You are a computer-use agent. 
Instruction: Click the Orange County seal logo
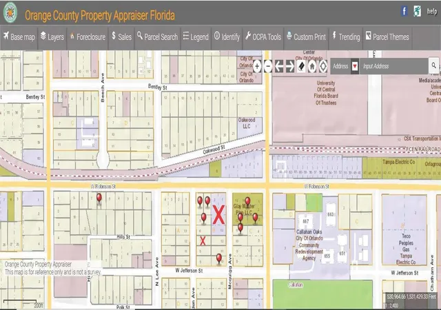pyautogui.click(x=10, y=12)
